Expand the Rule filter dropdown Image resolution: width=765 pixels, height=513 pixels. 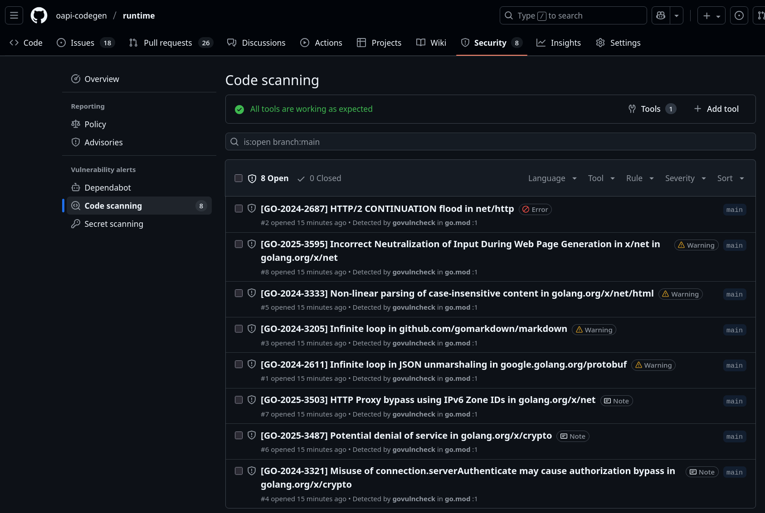click(640, 178)
